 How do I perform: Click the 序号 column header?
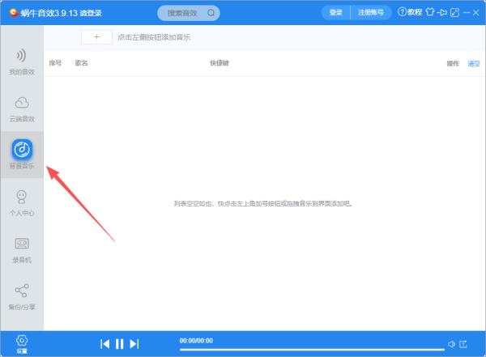[55, 63]
